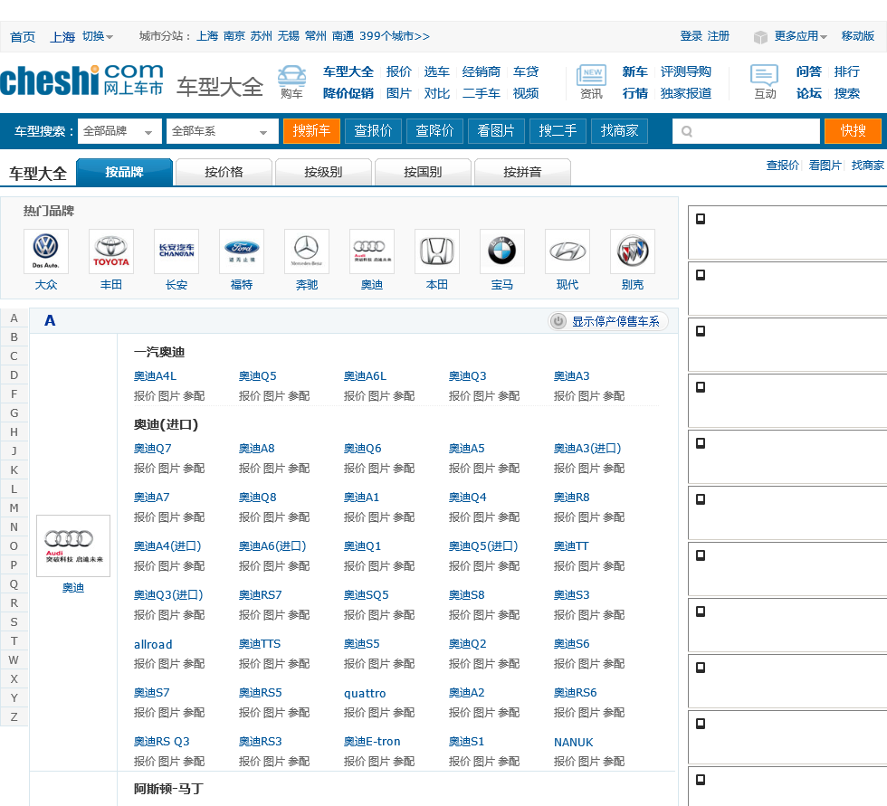The height and width of the screenshot is (806, 887).
Task: Jump to letter B in alphabet index
Action: click(14, 337)
